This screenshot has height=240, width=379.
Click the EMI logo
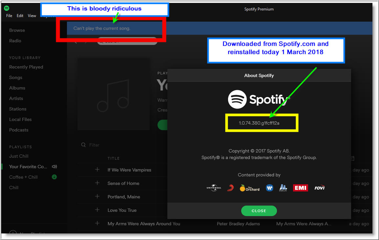[x=301, y=188]
